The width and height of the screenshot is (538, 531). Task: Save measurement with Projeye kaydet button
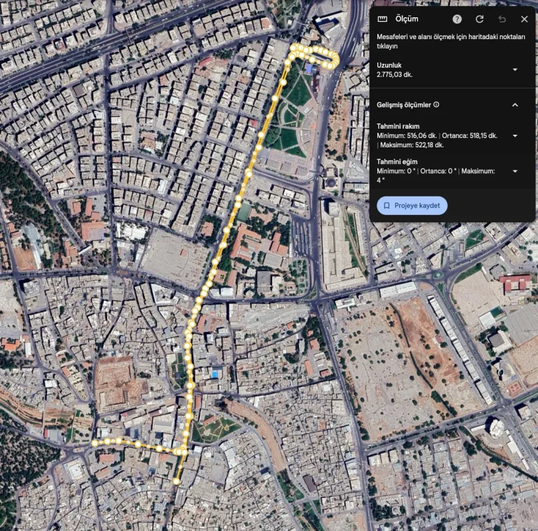pos(412,206)
